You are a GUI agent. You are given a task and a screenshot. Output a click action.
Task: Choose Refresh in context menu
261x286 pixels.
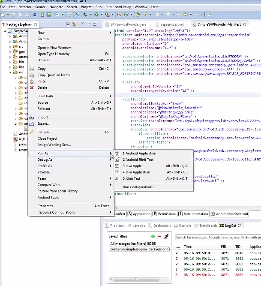71,132
